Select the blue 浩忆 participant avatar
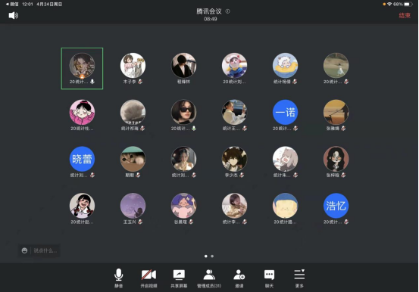This screenshot has width=419, height=292. 336,206
